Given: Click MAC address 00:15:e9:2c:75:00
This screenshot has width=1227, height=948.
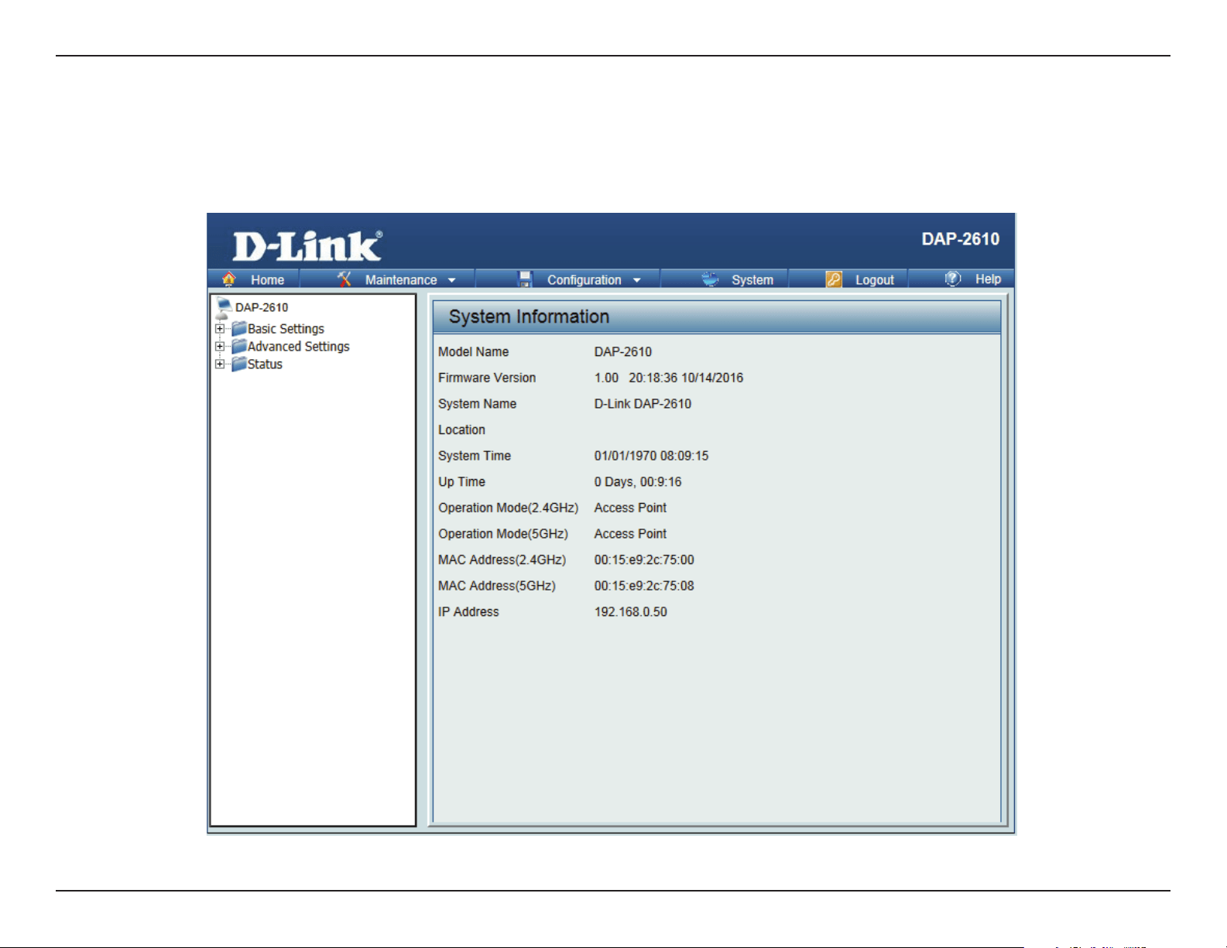Looking at the screenshot, I should coord(644,560).
